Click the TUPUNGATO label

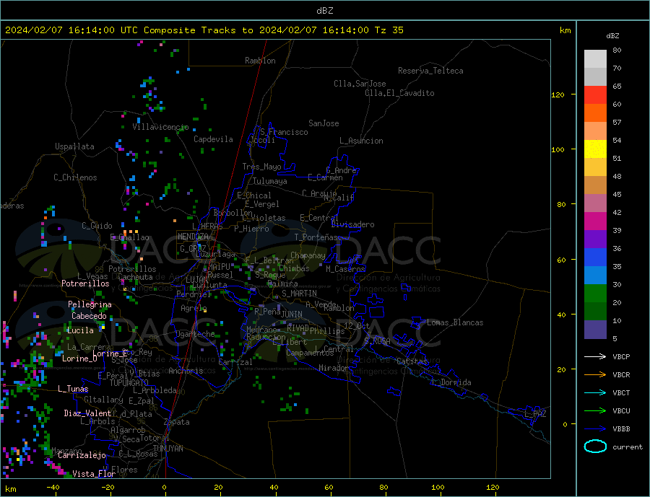(x=129, y=383)
